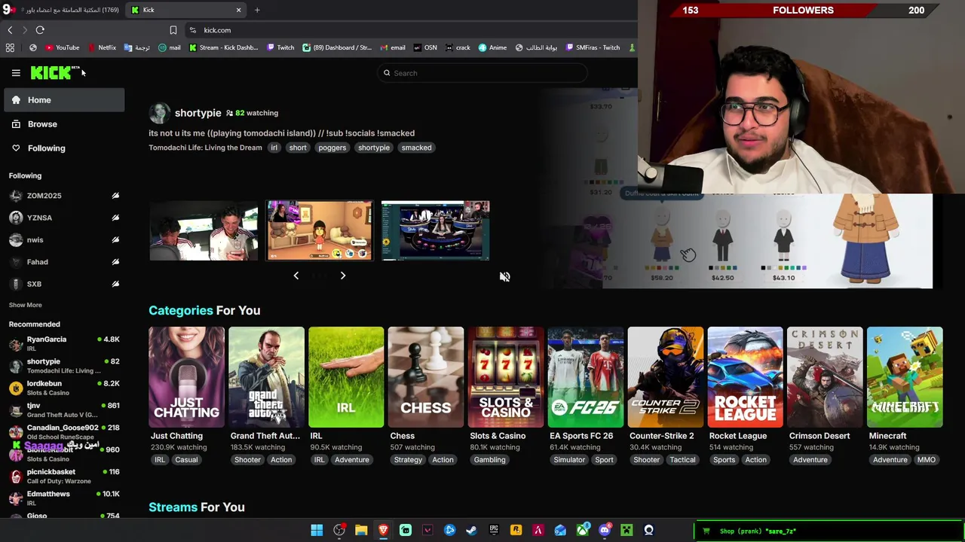Image resolution: width=965 pixels, height=542 pixels.
Task: Open Tomodachi Life: Living the Dream category link
Action: pos(205,148)
